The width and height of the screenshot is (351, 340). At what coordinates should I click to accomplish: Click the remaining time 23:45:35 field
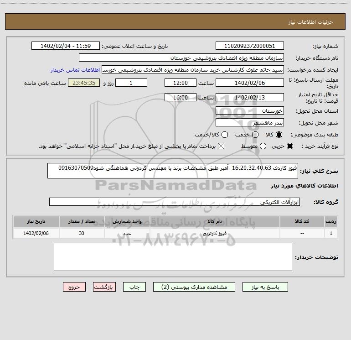[84, 83]
